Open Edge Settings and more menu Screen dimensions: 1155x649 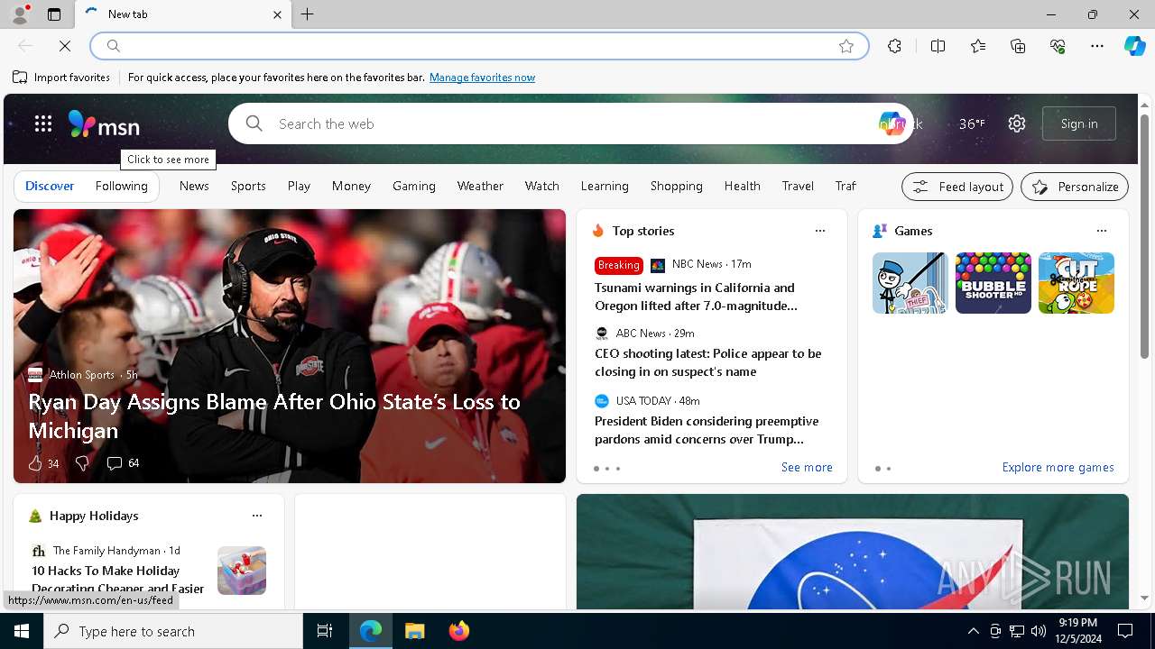(x=1097, y=46)
